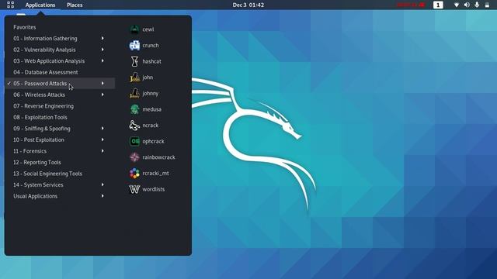
Task: Expand the Post Exploitation submenu arrow
Action: [103, 139]
